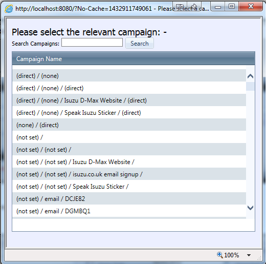
Task: Click the zoom magnifier icon in status bar
Action: pyautogui.click(x=219, y=255)
